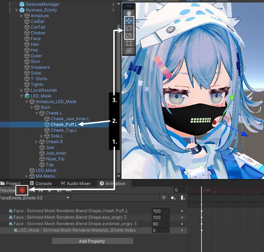Select GestureManager in hierarchy
Image resolution: width=264 pixels, height=252 pixels.
tap(43, 4)
